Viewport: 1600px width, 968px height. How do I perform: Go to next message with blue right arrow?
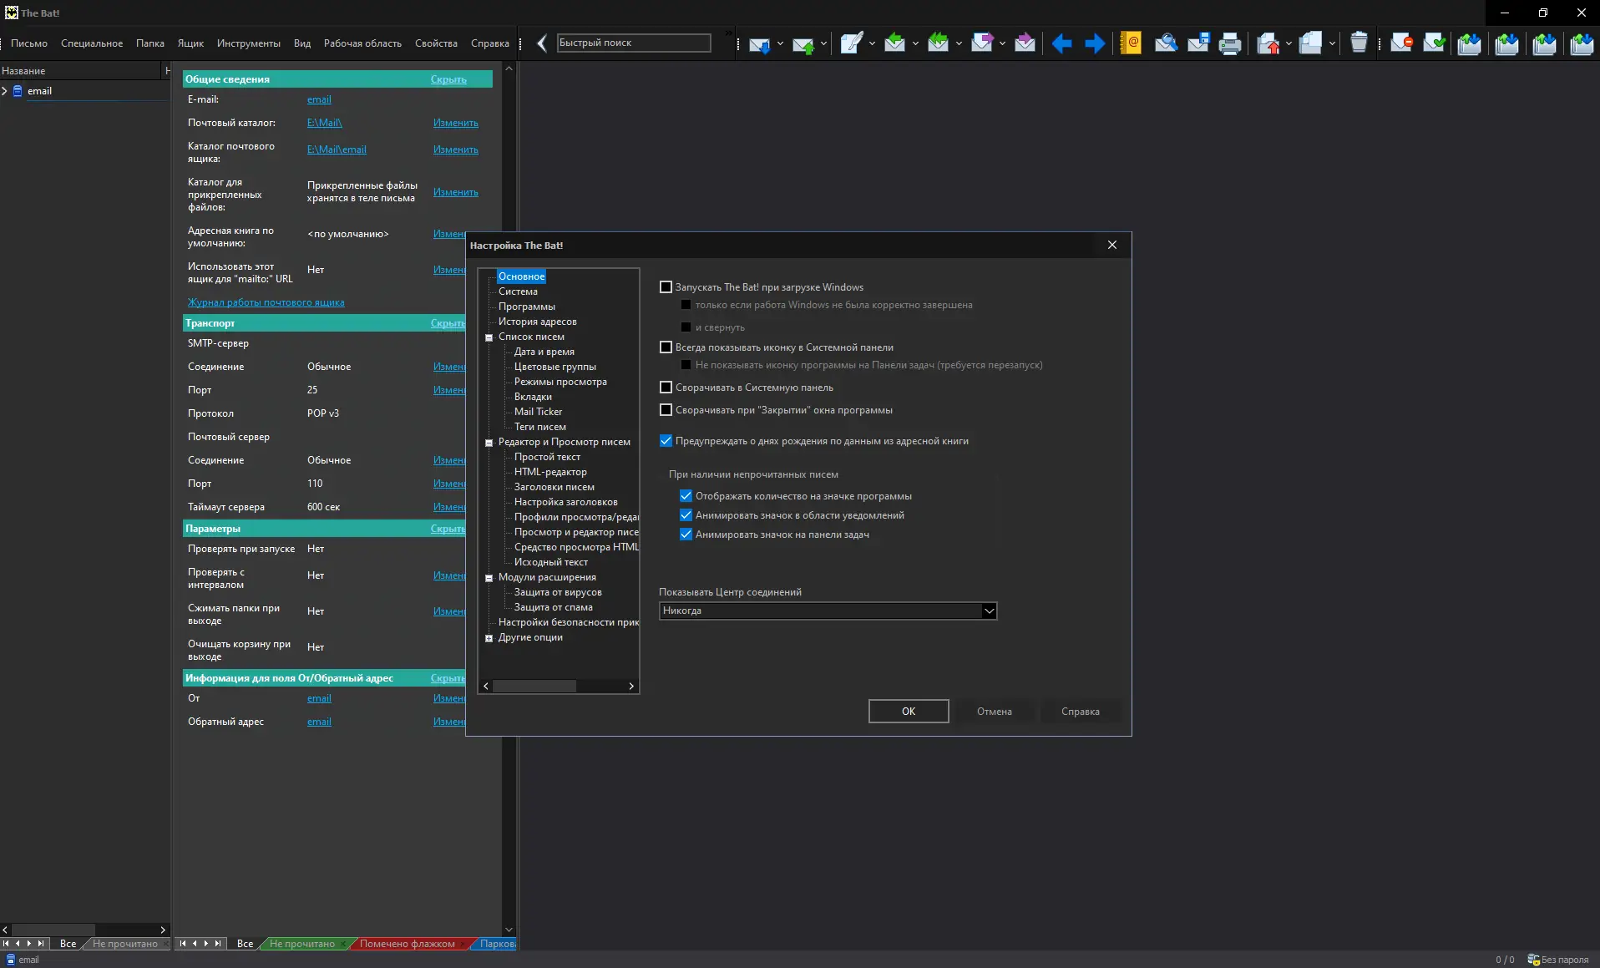click(x=1094, y=43)
